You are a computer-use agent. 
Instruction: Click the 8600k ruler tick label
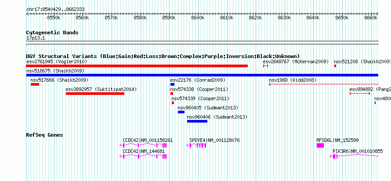(x=198, y=18)
